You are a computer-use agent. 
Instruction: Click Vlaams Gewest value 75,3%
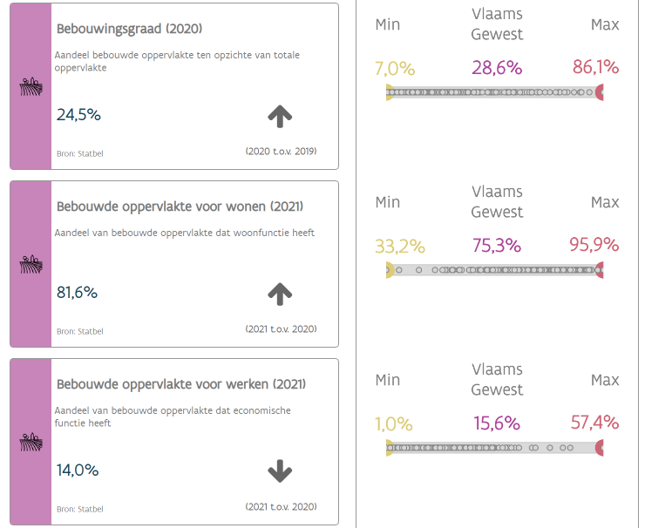[497, 245]
